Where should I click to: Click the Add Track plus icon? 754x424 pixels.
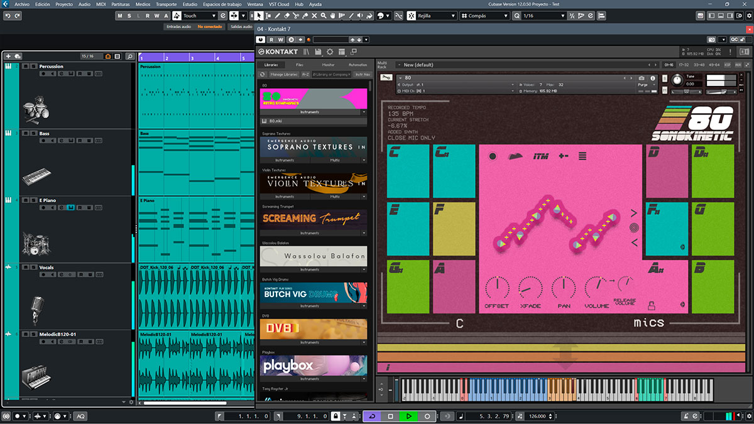click(x=8, y=57)
